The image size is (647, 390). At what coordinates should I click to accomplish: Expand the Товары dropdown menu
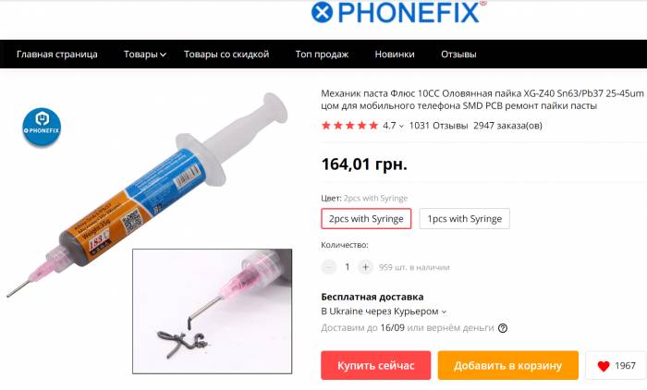[145, 54]
